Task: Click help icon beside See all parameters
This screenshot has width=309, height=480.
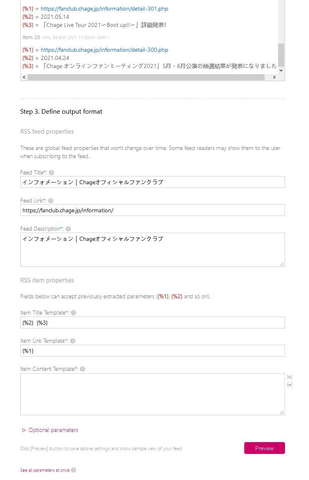Action: [x=73, y=470]
